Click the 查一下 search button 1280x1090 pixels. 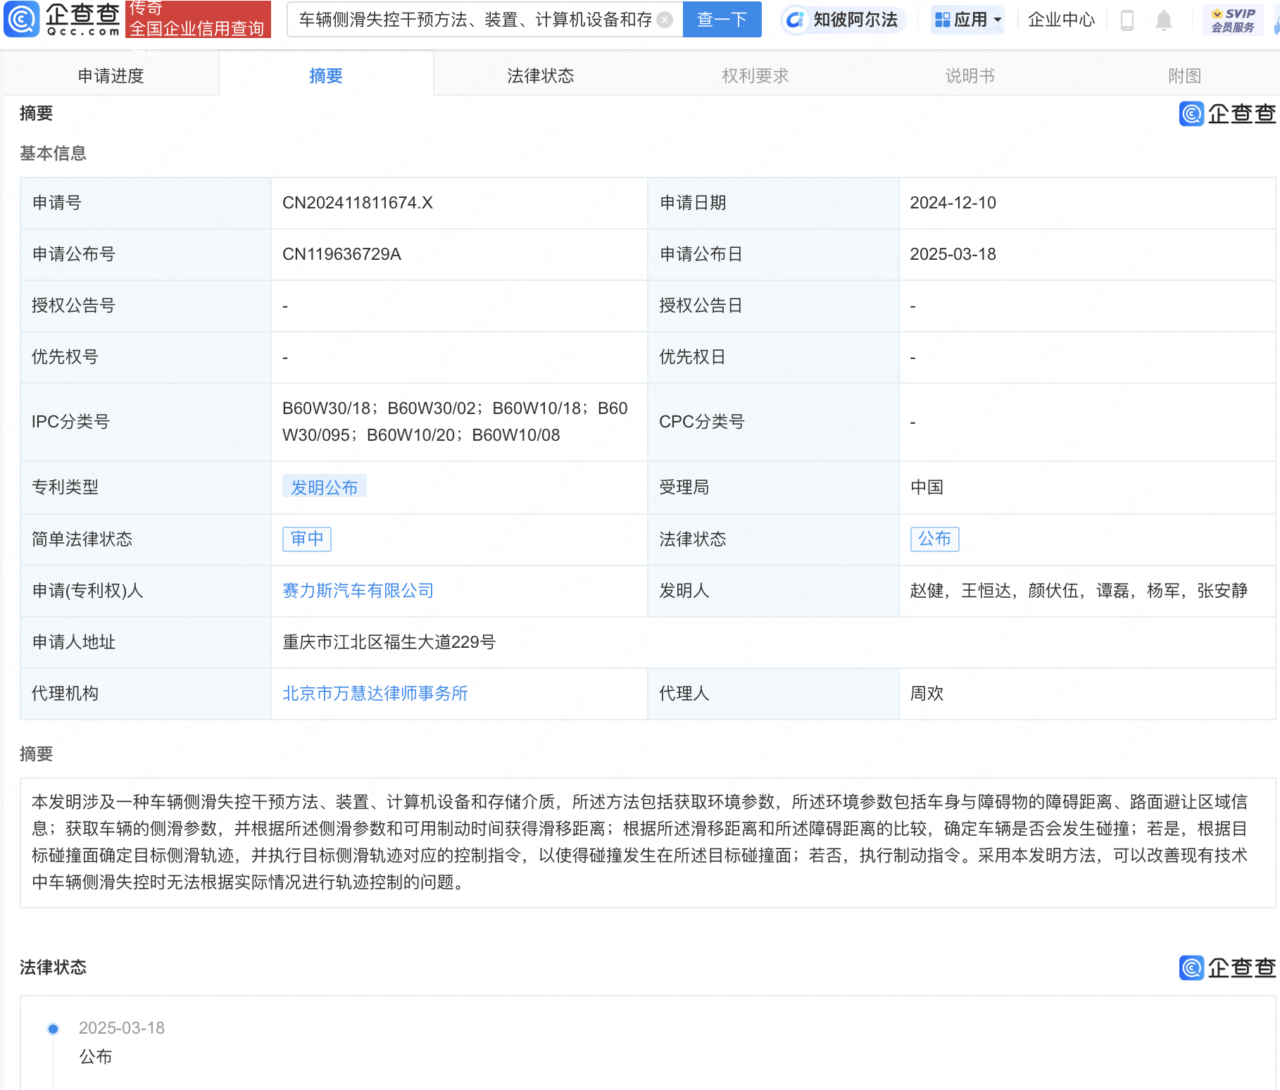coord(722,20)
